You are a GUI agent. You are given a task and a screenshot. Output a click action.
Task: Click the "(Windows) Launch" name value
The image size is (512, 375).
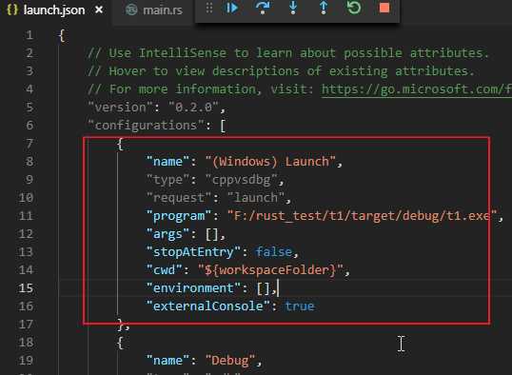[x=270, y=162]
